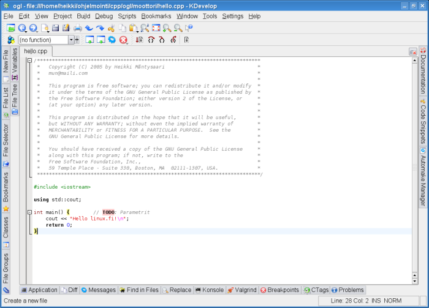Click the Zoom out magnifier icon
This screenshot has height=308, width=429.
pyautogui.click(x=178, y=28)
